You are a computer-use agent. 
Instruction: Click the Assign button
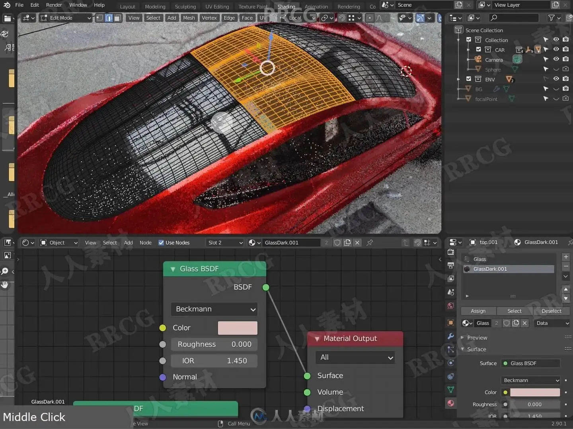(478, 311)
